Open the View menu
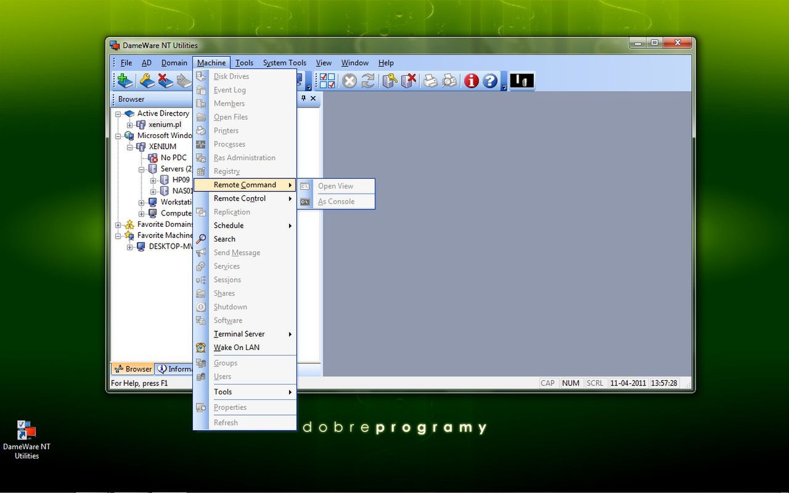Image resolution: width=789 pixels, height=493 pixels. (324, 63)
